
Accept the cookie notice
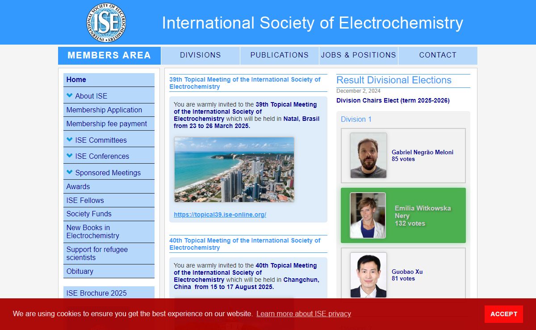coord(504,314)
